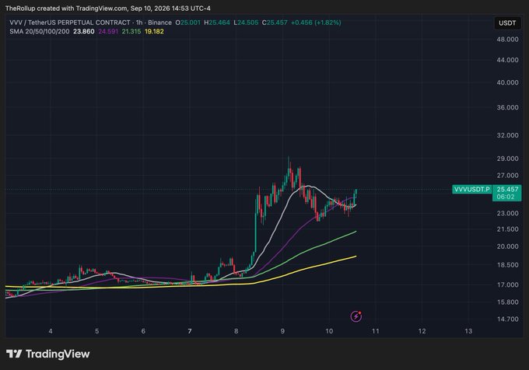Click the 36.000 price axis label
This screenshot has width=529, height=370.
[507, 107]
